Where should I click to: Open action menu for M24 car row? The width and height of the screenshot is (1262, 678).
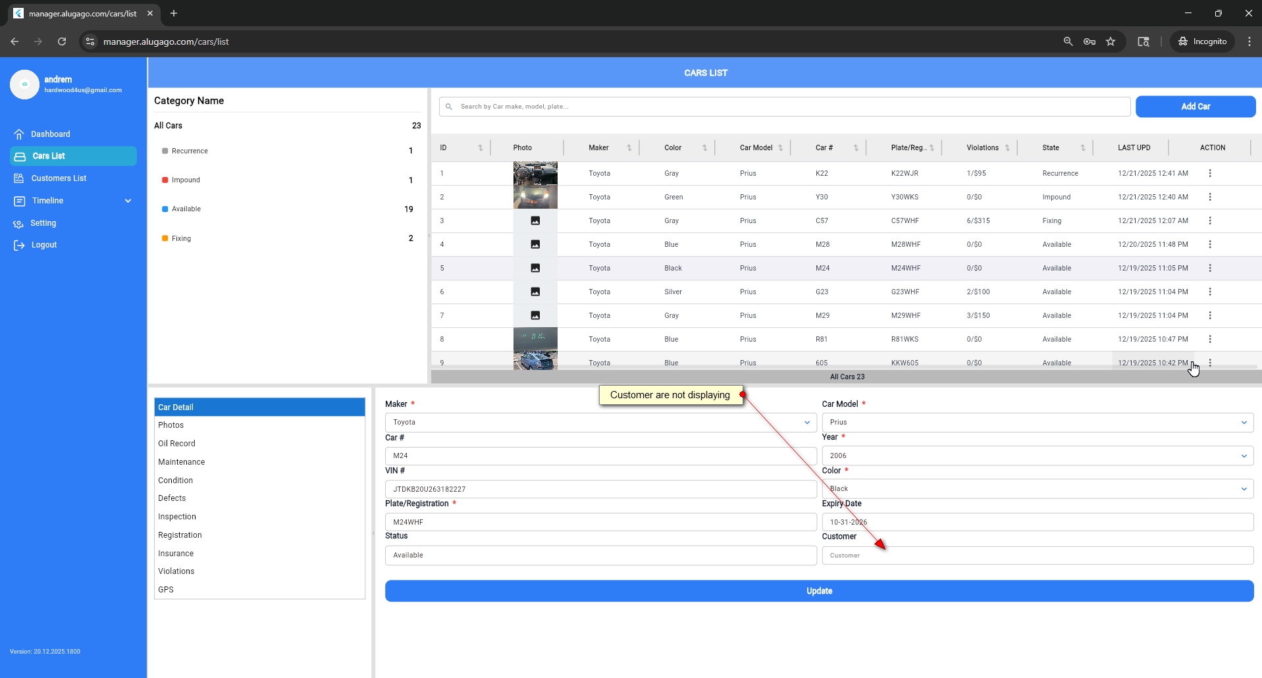pos(1209,268)
